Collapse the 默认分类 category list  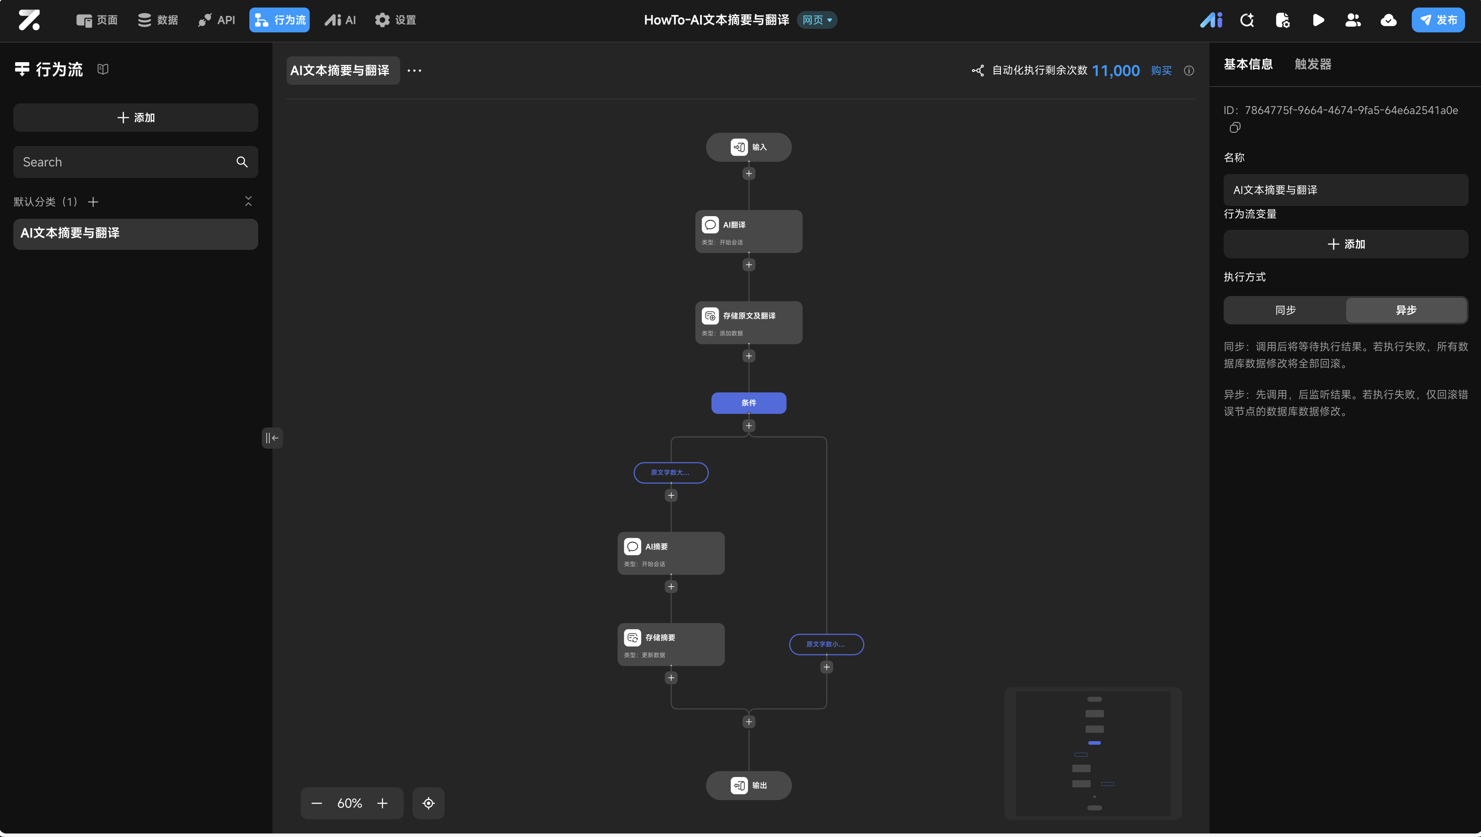click(x=248, y=201)
